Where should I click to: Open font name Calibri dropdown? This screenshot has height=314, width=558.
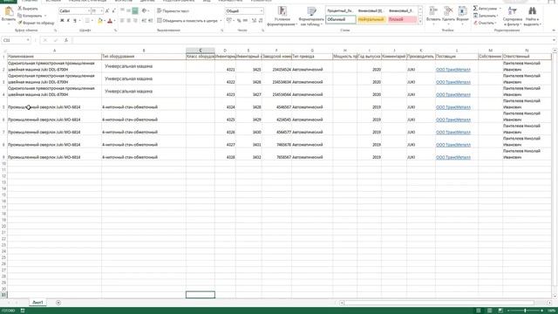[x=89, y=11]
